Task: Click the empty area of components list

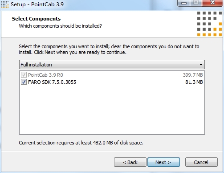Action: (112, 110)
